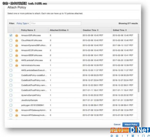Sort by Attached Entities column
Viewport: 150px width, 137px height.
(59, 30)
